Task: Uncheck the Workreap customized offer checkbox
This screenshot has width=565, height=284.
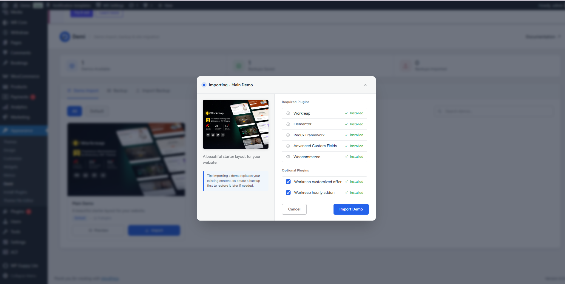Action: click(288, 182)
